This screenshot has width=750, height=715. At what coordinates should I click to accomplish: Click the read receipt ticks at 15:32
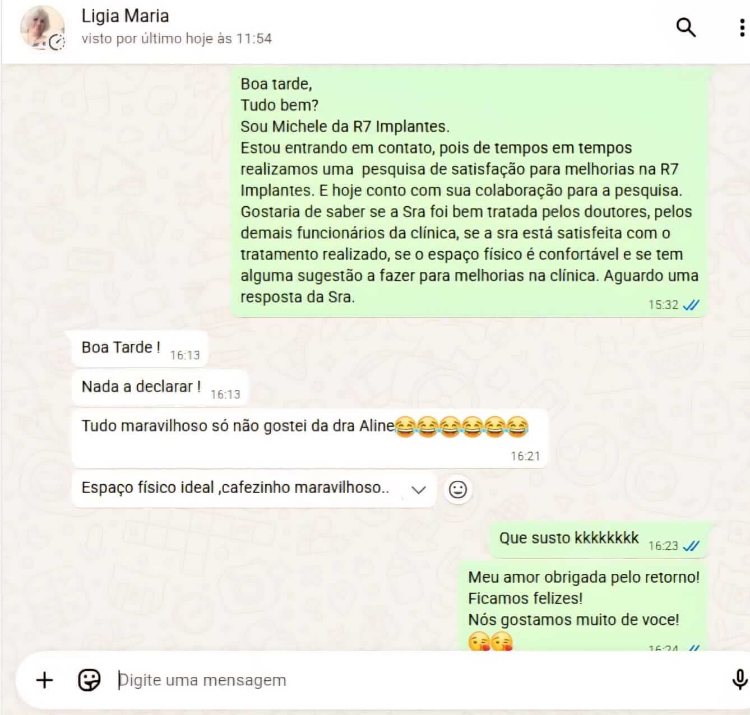coord(691,305)
